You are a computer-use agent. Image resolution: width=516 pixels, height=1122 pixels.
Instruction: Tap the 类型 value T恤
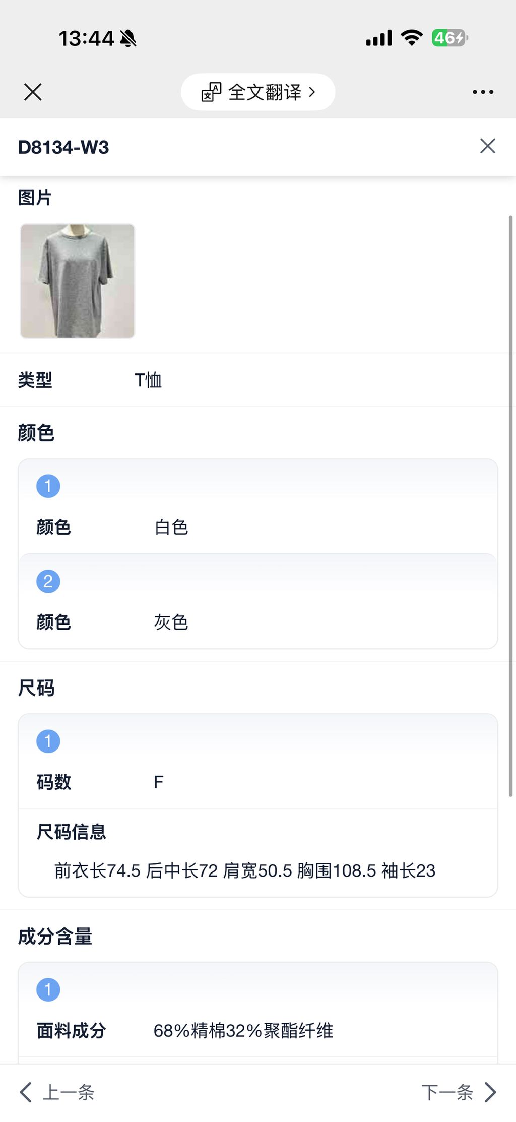pos(148,380)
